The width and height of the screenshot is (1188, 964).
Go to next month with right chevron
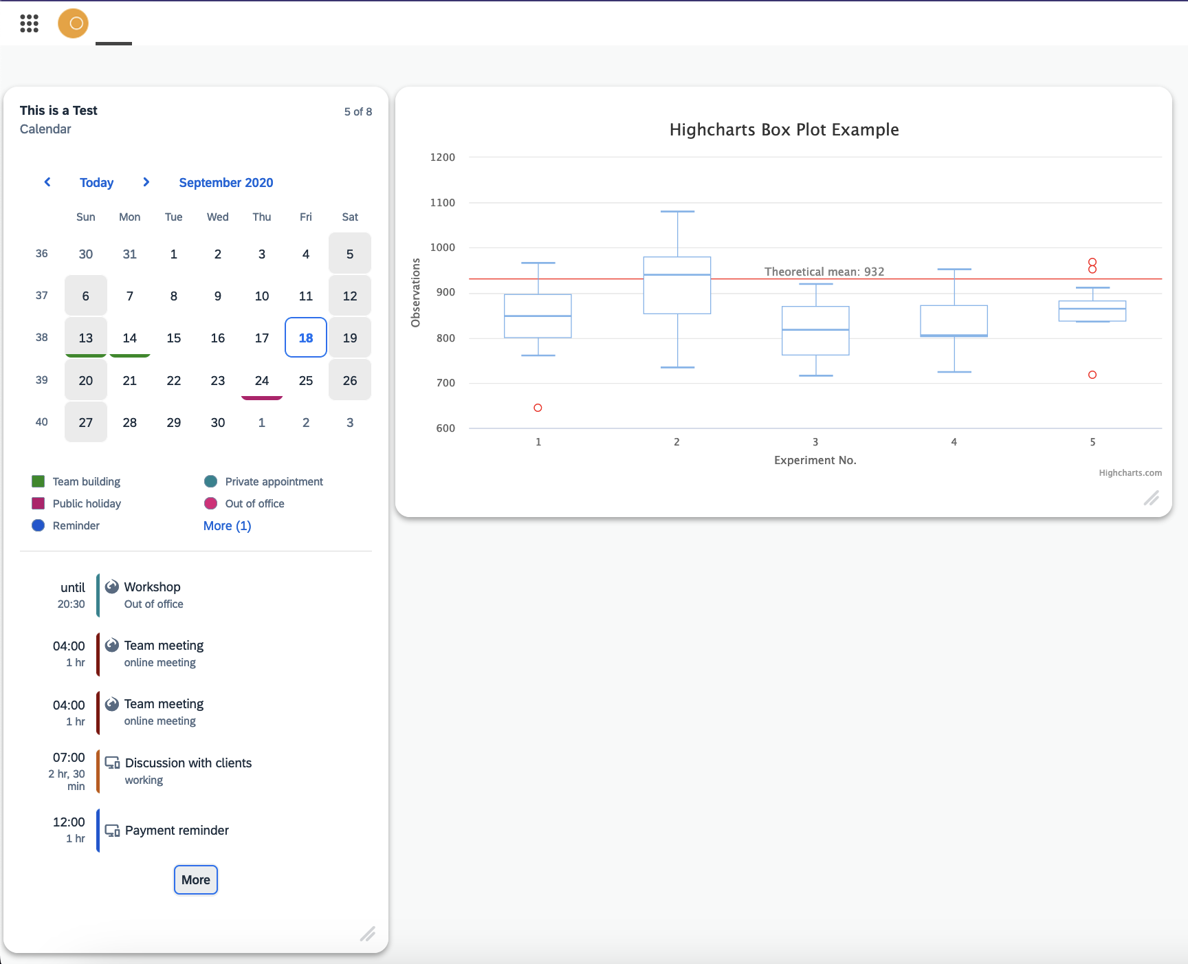146,182
